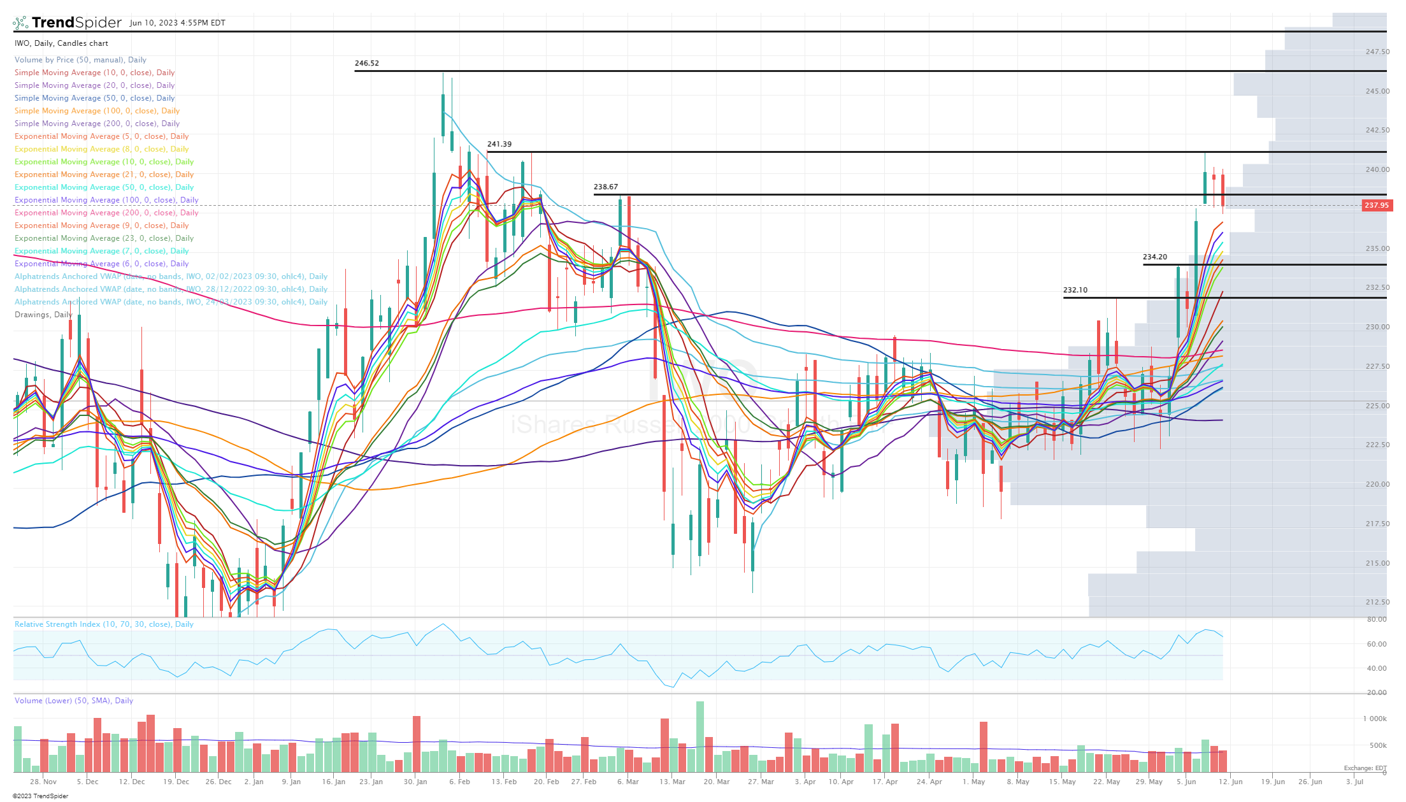Select the Exponential Moving Average (9) legend entry
Viewport: 1406px width, 802px height.
pos(101,226)
